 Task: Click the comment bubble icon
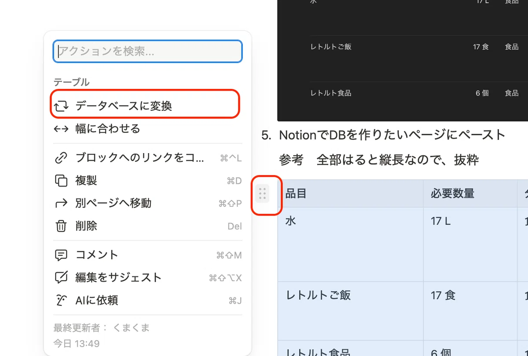[61, 255]
